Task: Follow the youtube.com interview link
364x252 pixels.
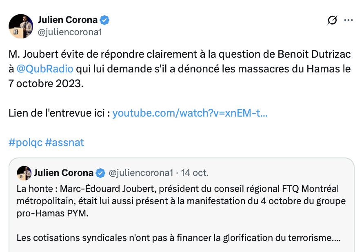Action: click(x=190, y=113)
